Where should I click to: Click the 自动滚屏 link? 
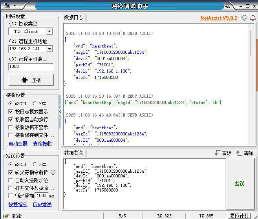(x=18, y=144)
